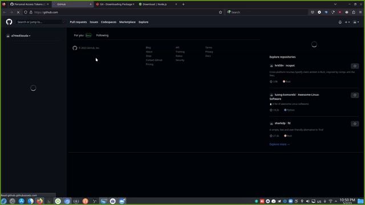
Task: Focus the Search or jump to field
Action: [40, 22]
